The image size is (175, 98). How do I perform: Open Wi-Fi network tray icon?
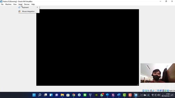153,95
